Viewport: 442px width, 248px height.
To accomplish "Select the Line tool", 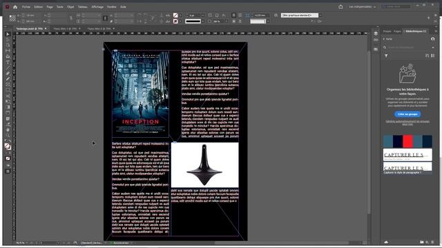I will click(x=8, y=68).
